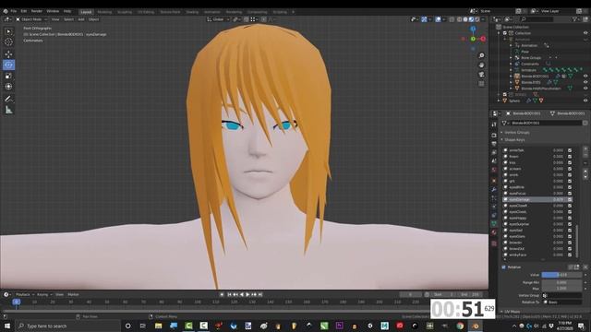Click the viewport zoom magnifier icon
Viewport: 591px width, 332px height.
click(481, 55)
